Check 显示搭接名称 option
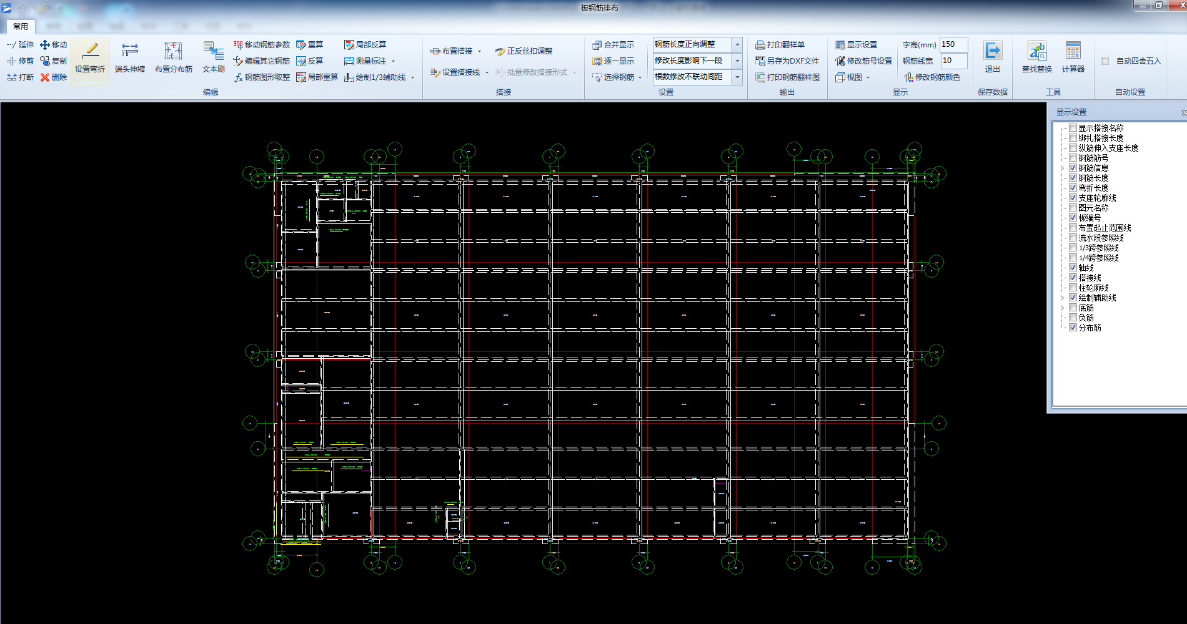Viewport: 1187px width, 624px height. [1073, 128]
